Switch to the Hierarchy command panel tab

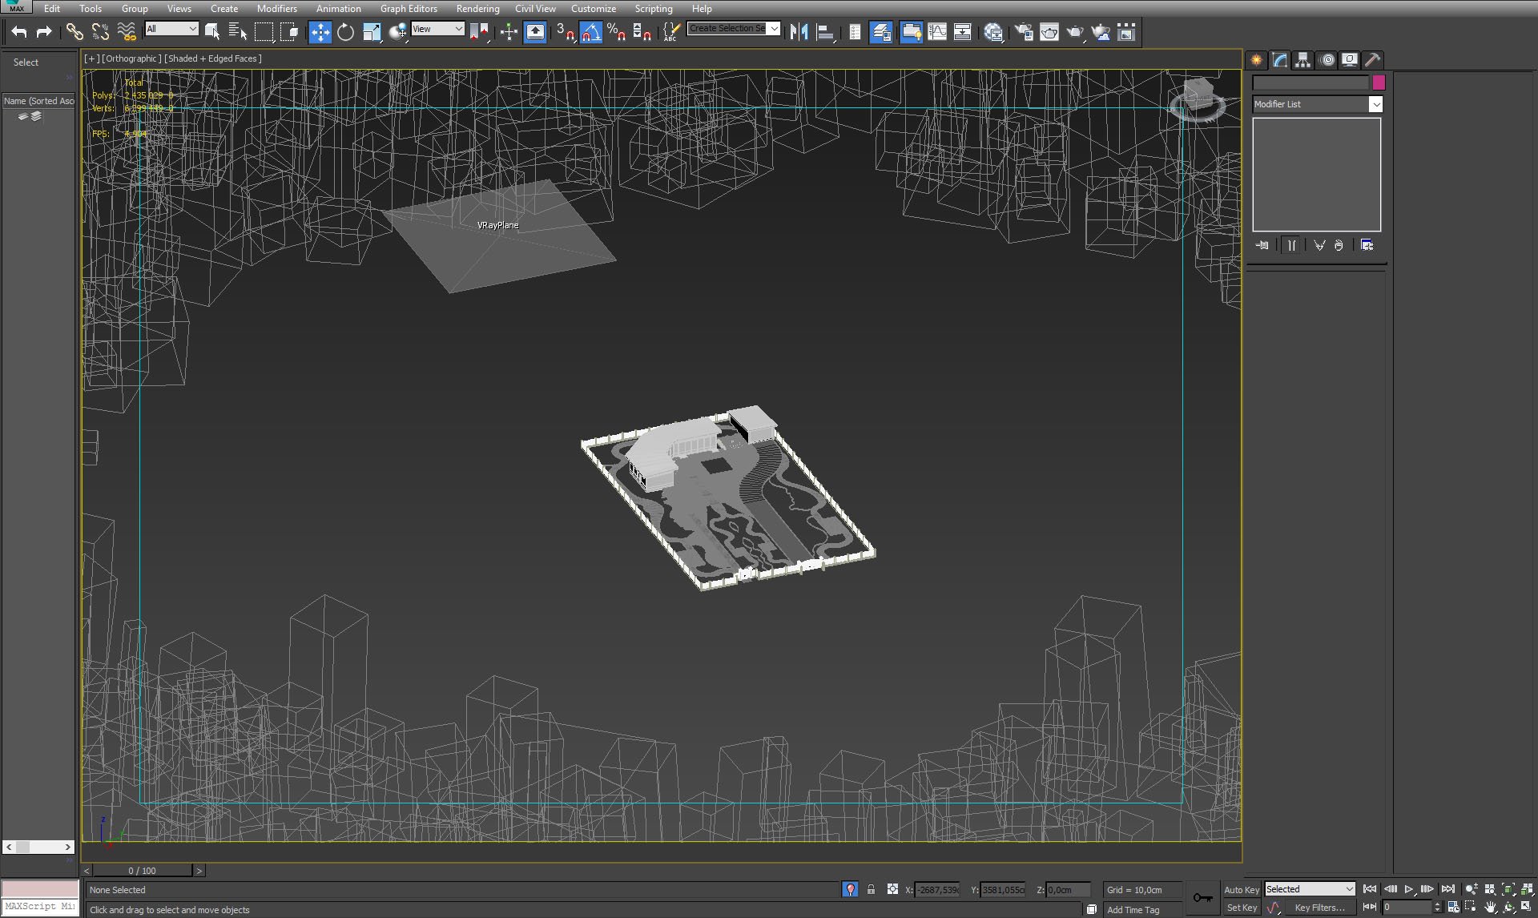1302,60
